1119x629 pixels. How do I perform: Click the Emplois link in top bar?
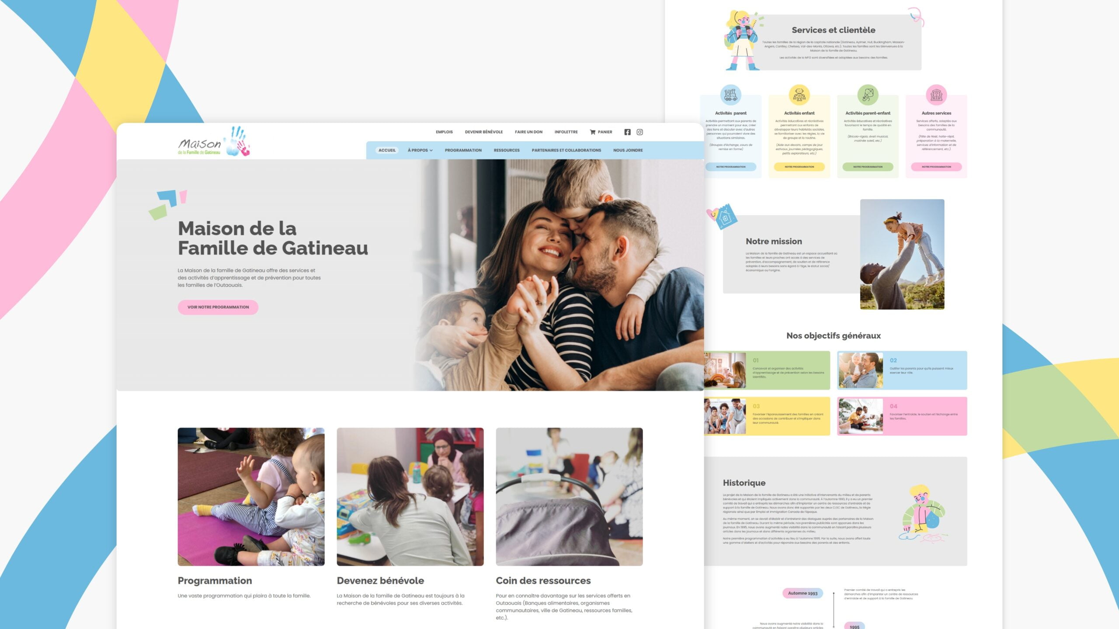click(x=444, y=132)
